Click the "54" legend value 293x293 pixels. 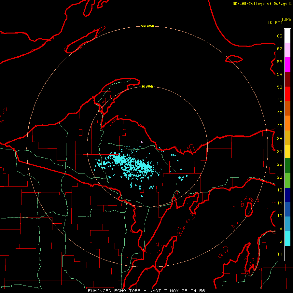pos(280,74)
